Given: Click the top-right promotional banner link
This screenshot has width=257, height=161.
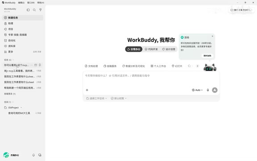Looking at the screenshot, I should click(x=241, y=10).
